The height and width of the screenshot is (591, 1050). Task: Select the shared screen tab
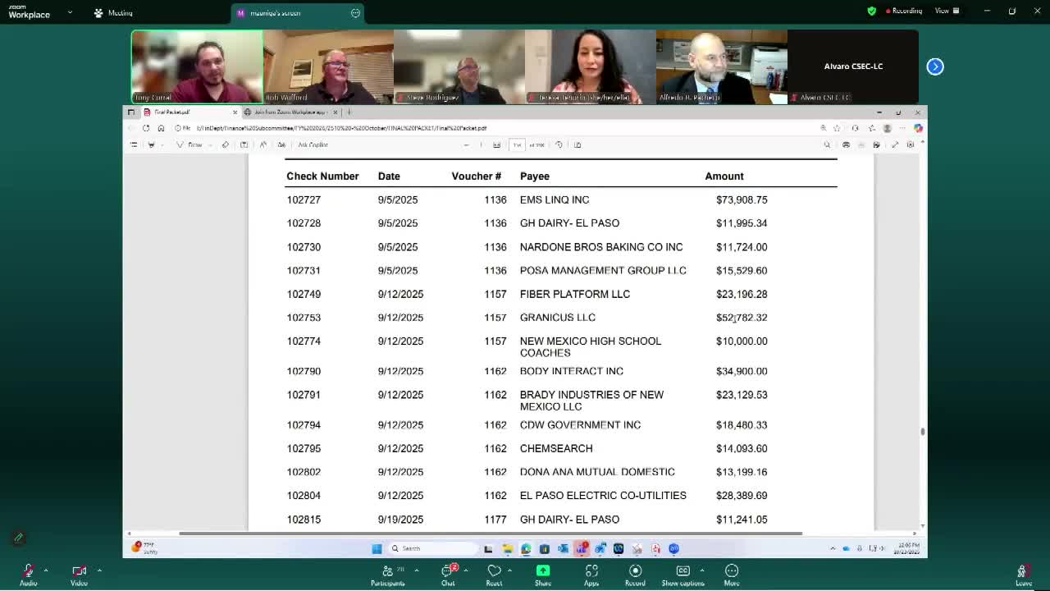point(297,13)
